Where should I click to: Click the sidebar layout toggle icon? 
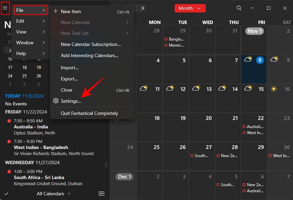coord(101,194)
